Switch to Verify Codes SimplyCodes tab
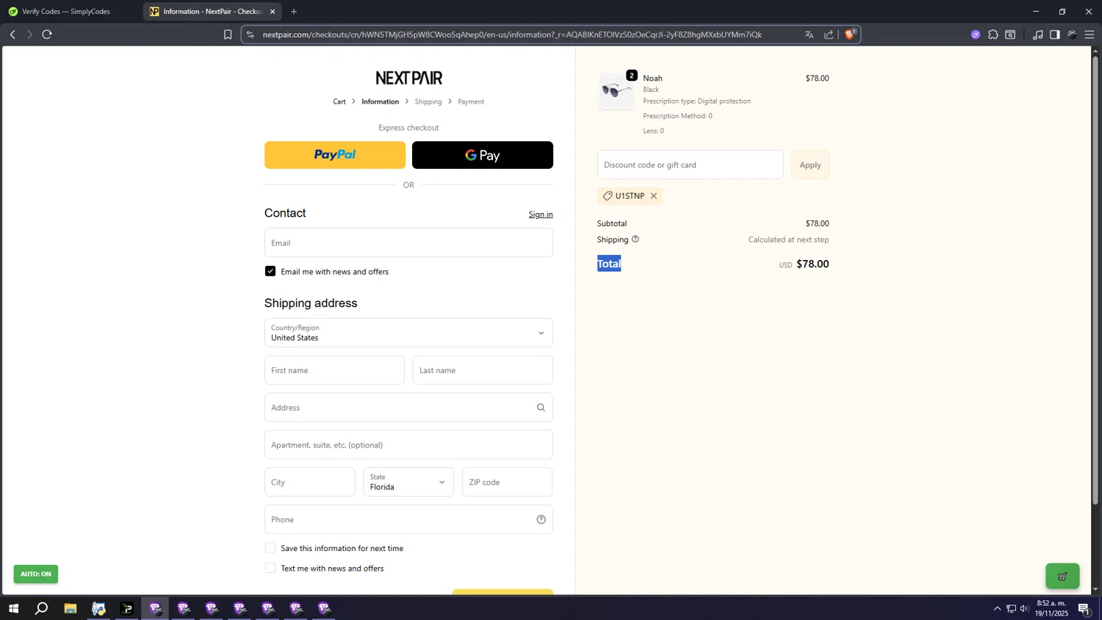The height and width of the screenshot is (620, 1102). point(66,12)
